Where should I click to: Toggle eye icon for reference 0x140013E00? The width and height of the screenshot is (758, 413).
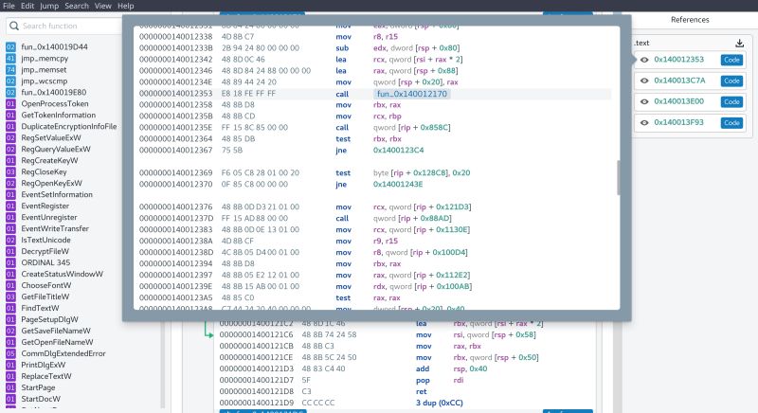tap(644, 101)
